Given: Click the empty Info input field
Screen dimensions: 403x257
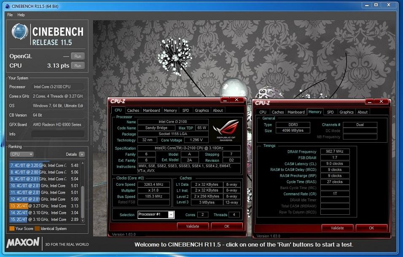Looking at the screenshot, I should tap(58, 134).
